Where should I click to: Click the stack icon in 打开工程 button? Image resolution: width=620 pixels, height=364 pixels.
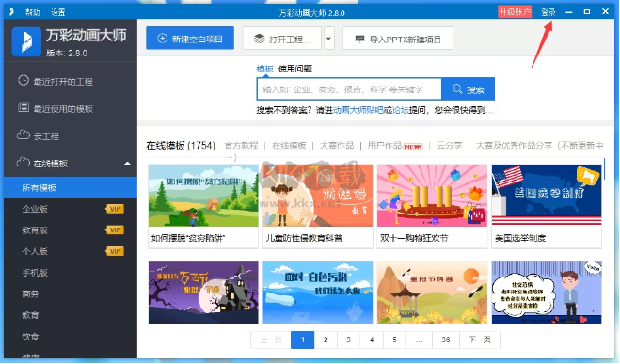[259, 39]
